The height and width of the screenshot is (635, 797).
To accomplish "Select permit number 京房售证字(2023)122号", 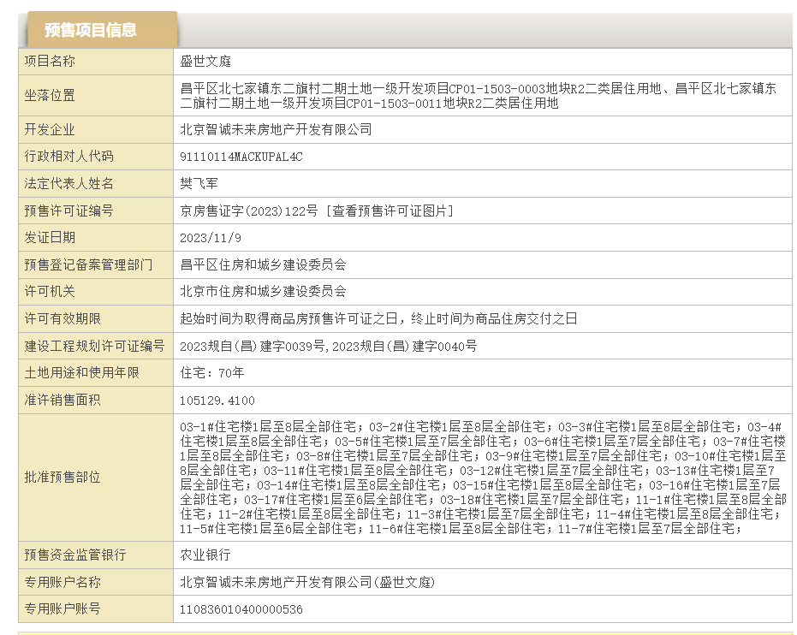I will point(249,211).
